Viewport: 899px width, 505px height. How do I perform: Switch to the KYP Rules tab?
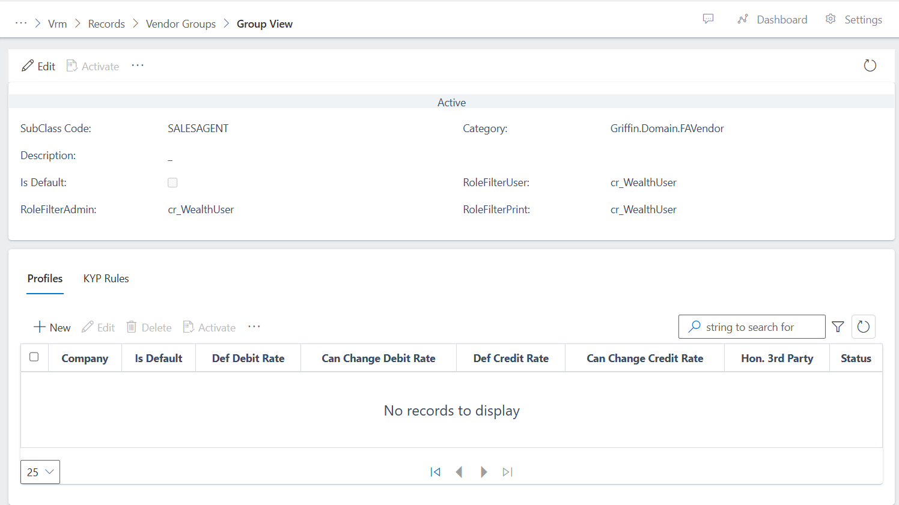tap(106, 278)
